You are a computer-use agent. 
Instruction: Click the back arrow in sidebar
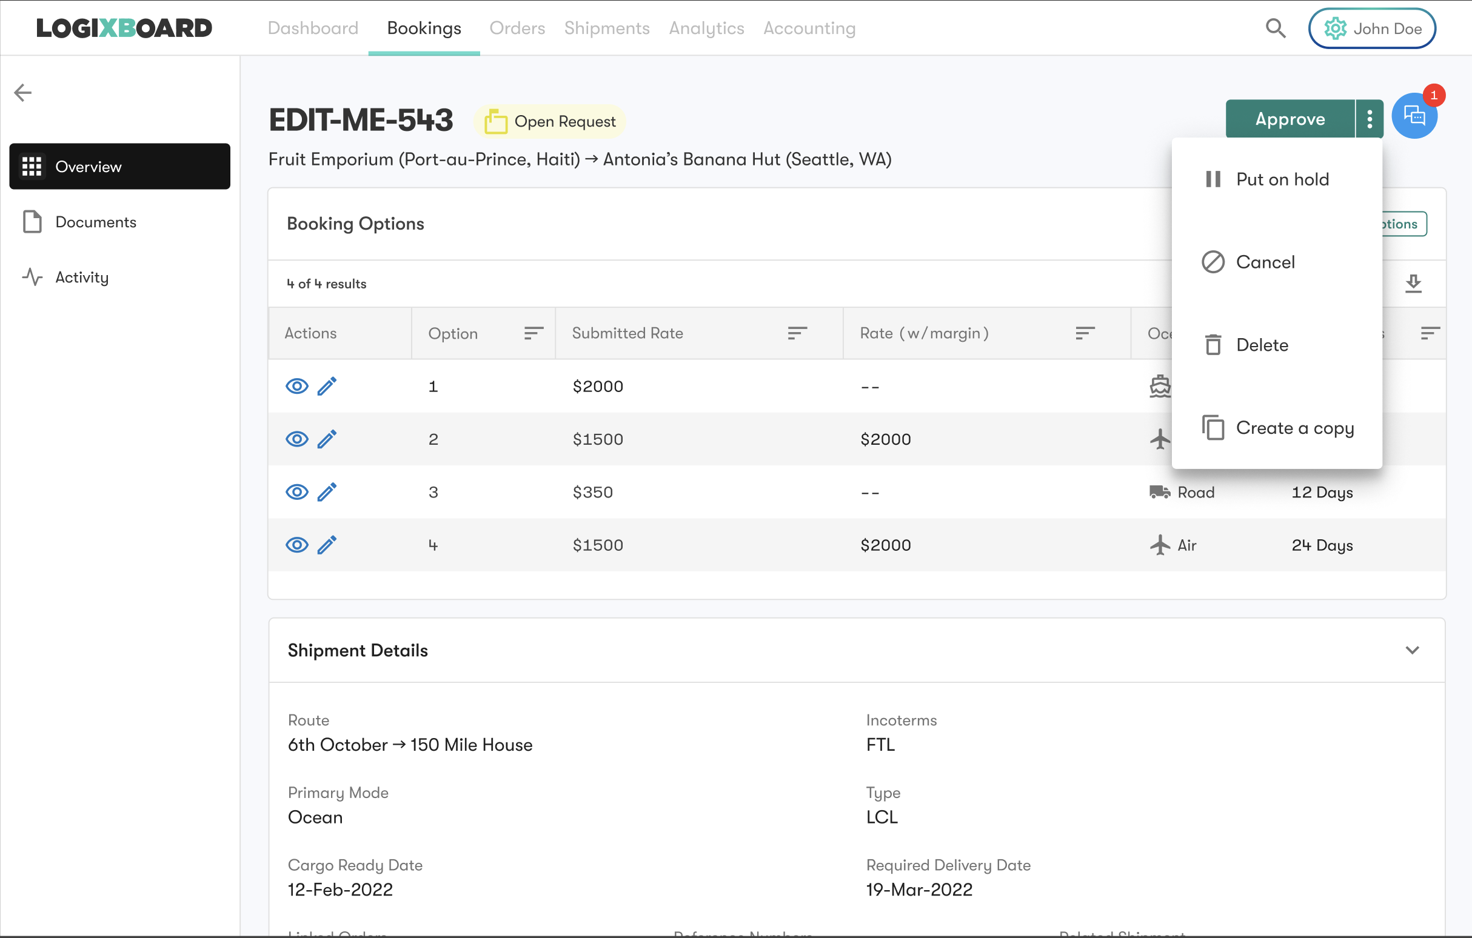[x=22, y=93]
